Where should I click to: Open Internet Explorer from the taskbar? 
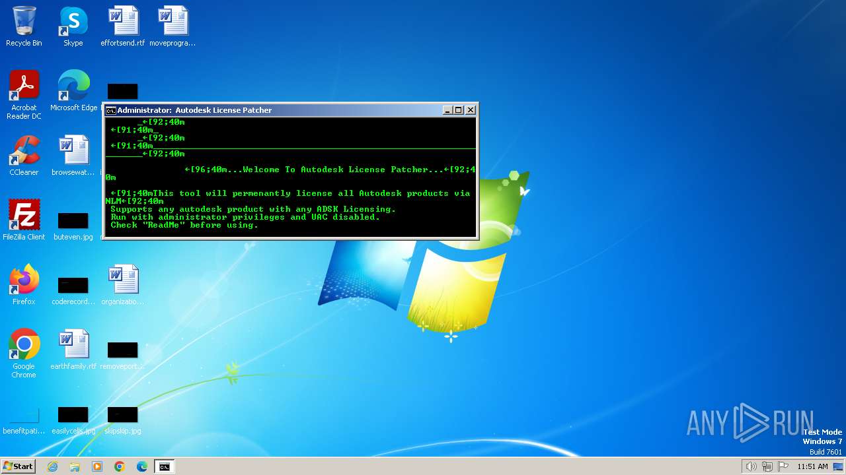[x=53, y=466]
